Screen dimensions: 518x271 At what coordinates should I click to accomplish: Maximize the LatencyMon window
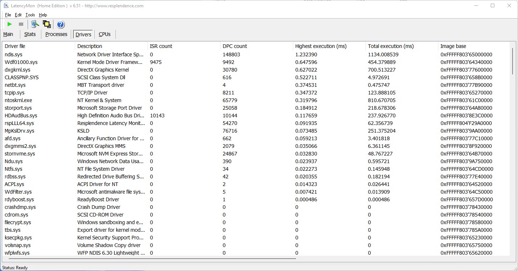493,5
